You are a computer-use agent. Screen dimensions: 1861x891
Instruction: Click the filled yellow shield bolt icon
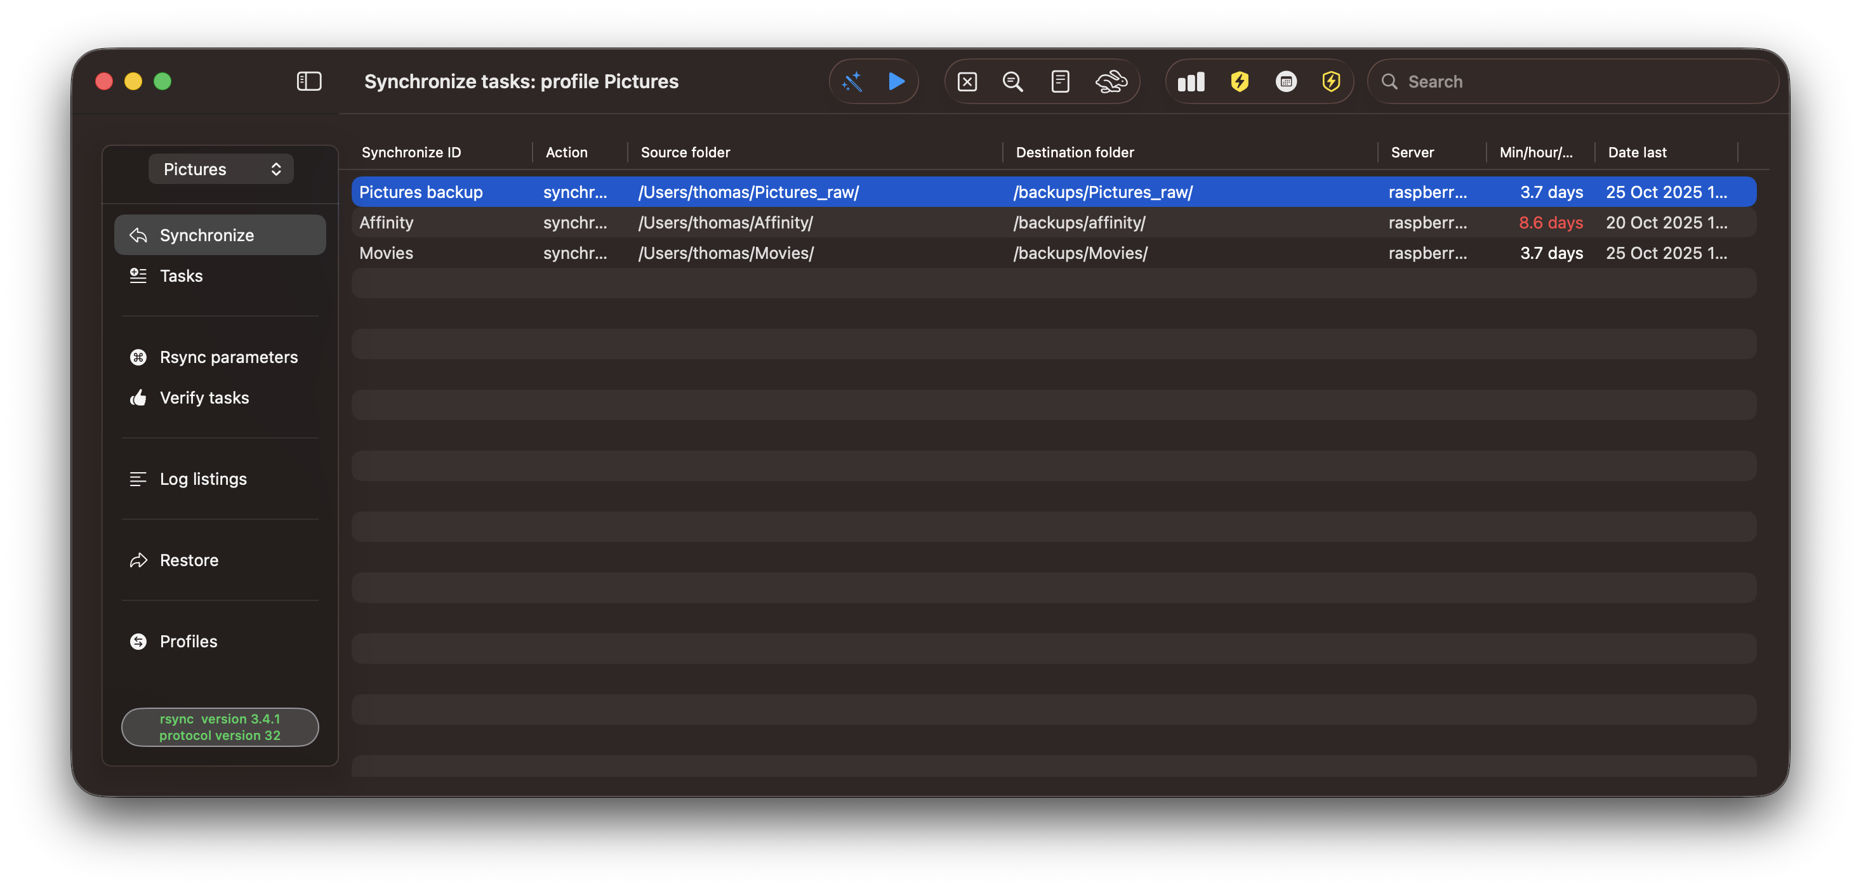tap(1239, 82)
